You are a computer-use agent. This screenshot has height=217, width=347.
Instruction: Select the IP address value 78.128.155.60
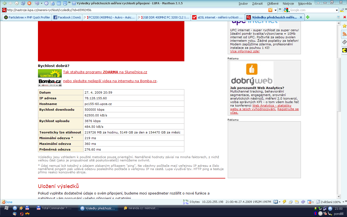click(x=96, y=98)
